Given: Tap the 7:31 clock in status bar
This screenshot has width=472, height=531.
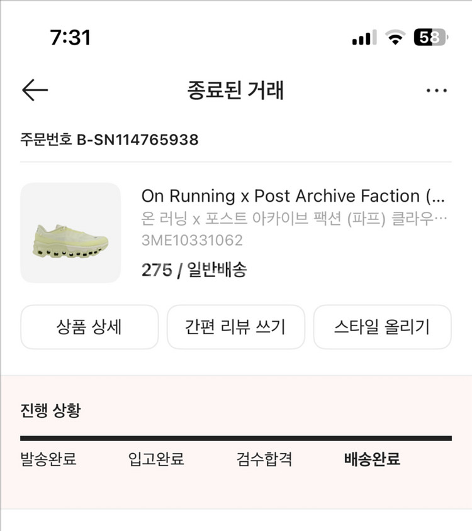Looking at the screenshot, I should [x=70, y=37].
